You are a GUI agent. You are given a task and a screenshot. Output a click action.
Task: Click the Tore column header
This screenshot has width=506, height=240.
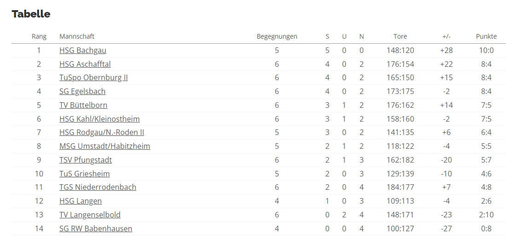(400, 36)
